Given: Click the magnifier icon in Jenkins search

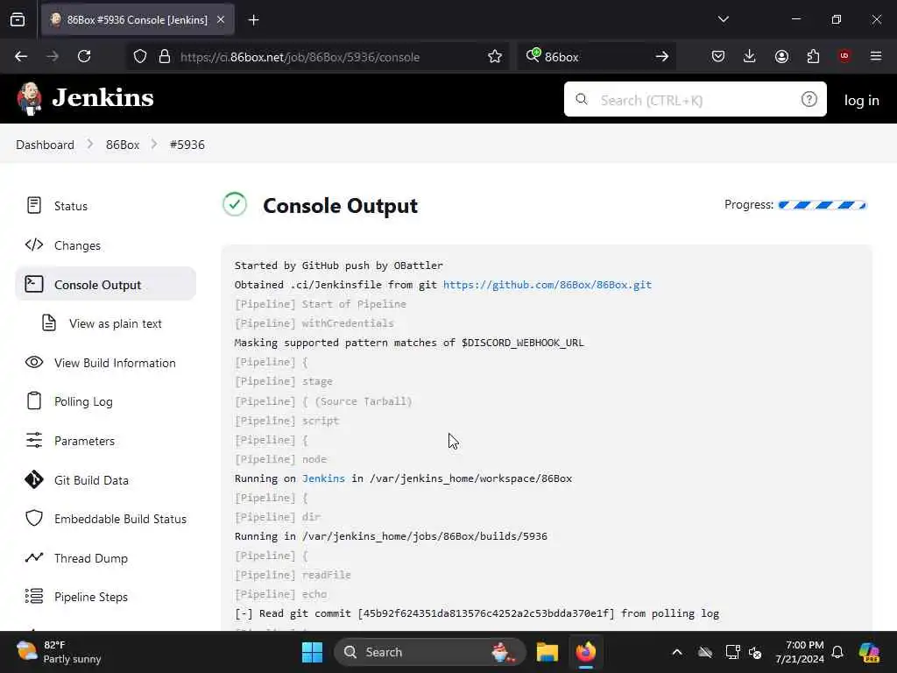Looking at the screenshot, I should point(582,99).
